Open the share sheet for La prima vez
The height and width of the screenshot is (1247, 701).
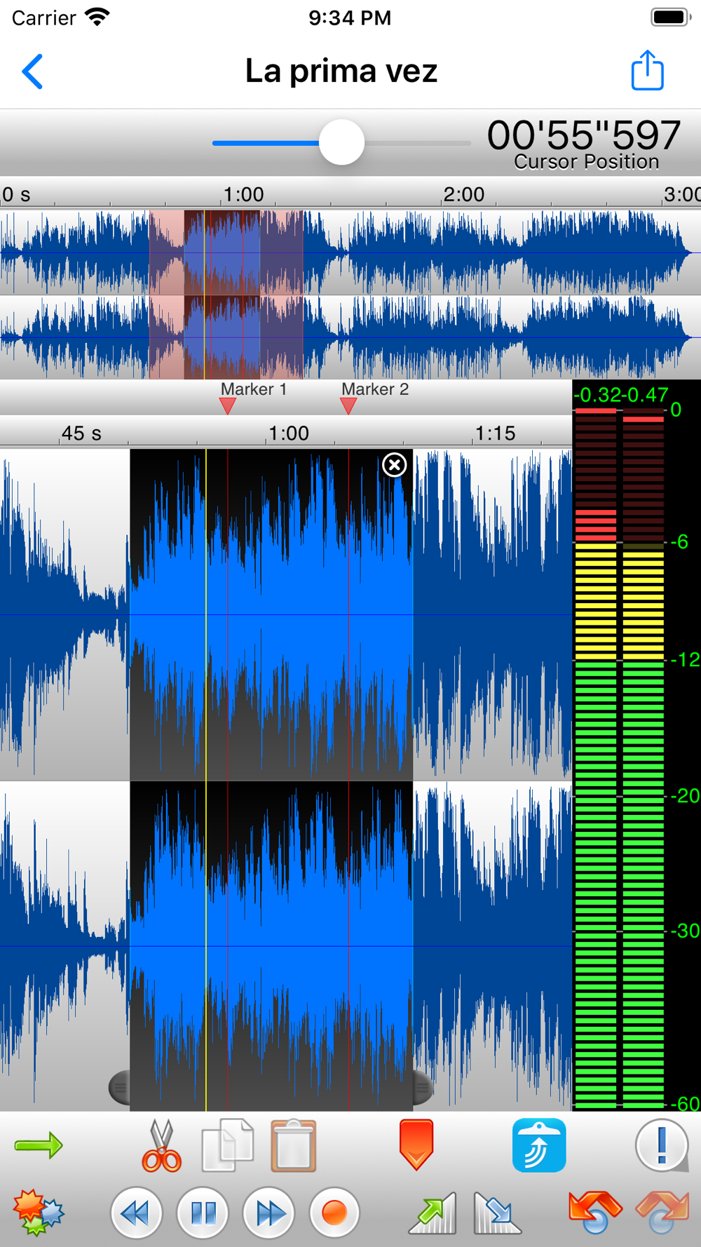[647, 71]
